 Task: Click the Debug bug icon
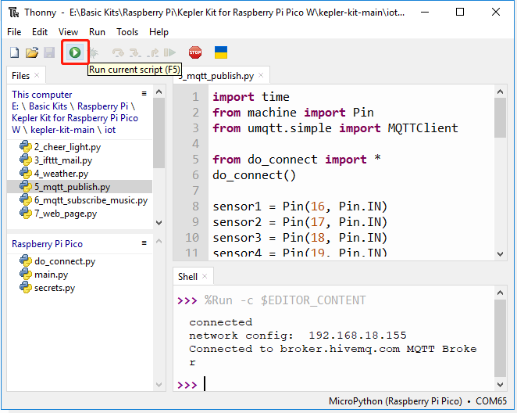click(94, 53)
